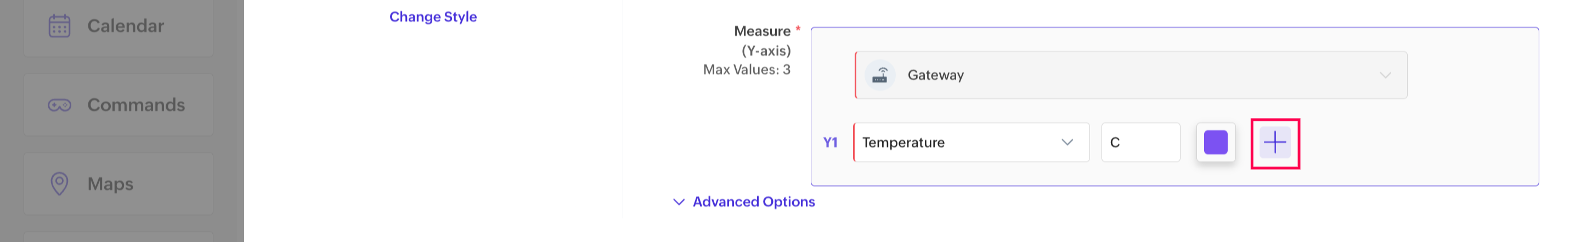This screenshot has width=1570, height=242.
Task: Click the Max Values: 3 hint text
Action: tap(747, 70)
